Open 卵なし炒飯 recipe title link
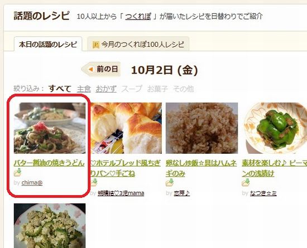 point(202,168)
